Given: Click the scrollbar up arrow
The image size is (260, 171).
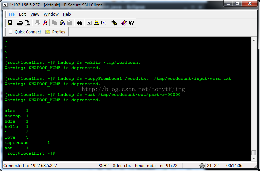Looking at the screenshot, I should point(254,40).
